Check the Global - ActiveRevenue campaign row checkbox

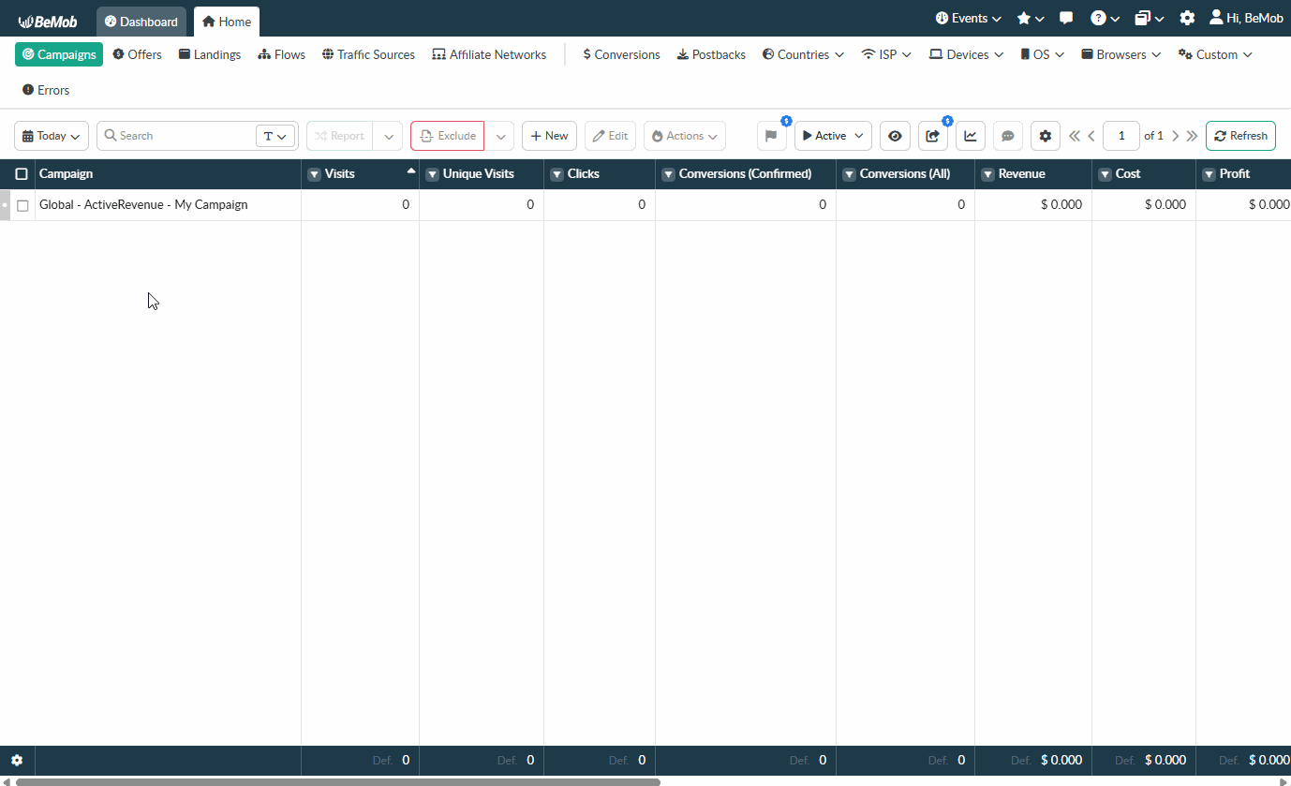23,206
